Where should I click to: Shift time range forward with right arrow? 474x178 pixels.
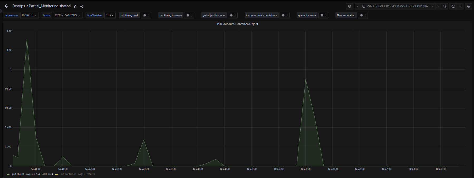click(438, 6)
